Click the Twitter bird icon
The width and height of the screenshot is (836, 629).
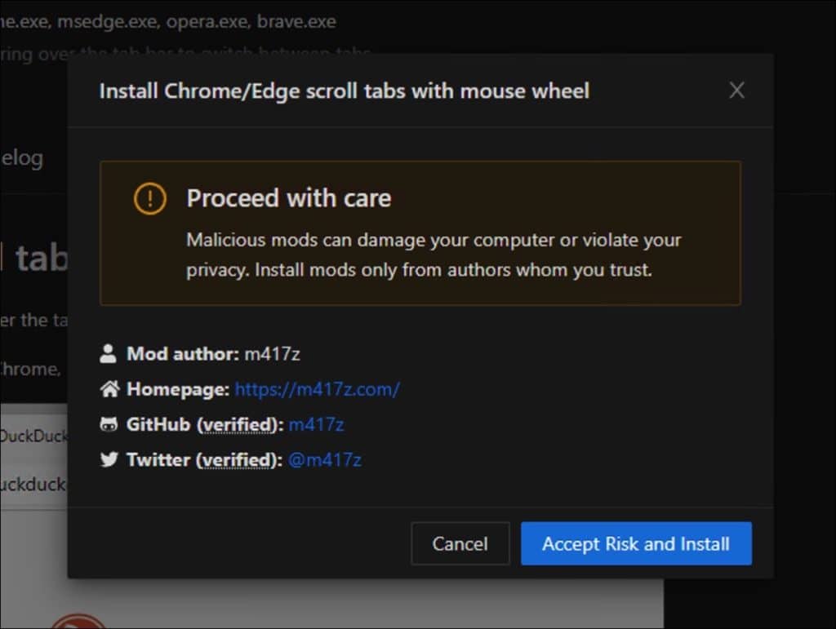(109, 459)
